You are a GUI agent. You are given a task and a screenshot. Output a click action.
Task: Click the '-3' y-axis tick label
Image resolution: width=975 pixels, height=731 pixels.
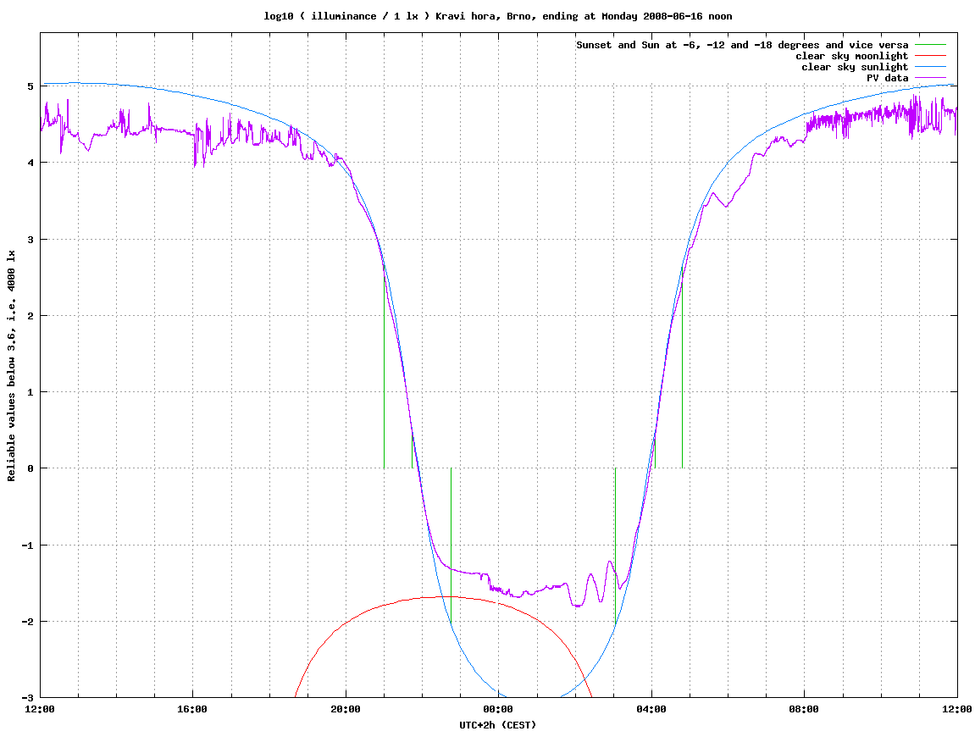[x=27, y=697]
